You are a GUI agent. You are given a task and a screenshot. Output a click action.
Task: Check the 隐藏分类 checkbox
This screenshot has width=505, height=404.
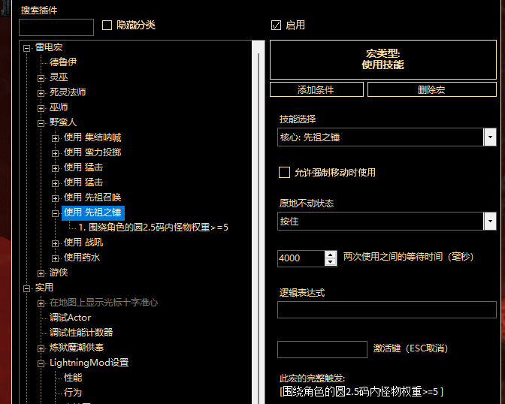[x=107, y=25]
